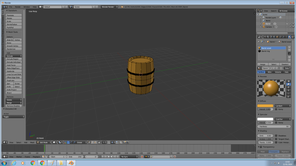Open the Material properties tab icon
The width and height of the screenshot is (296, 166).
[290, 37]
